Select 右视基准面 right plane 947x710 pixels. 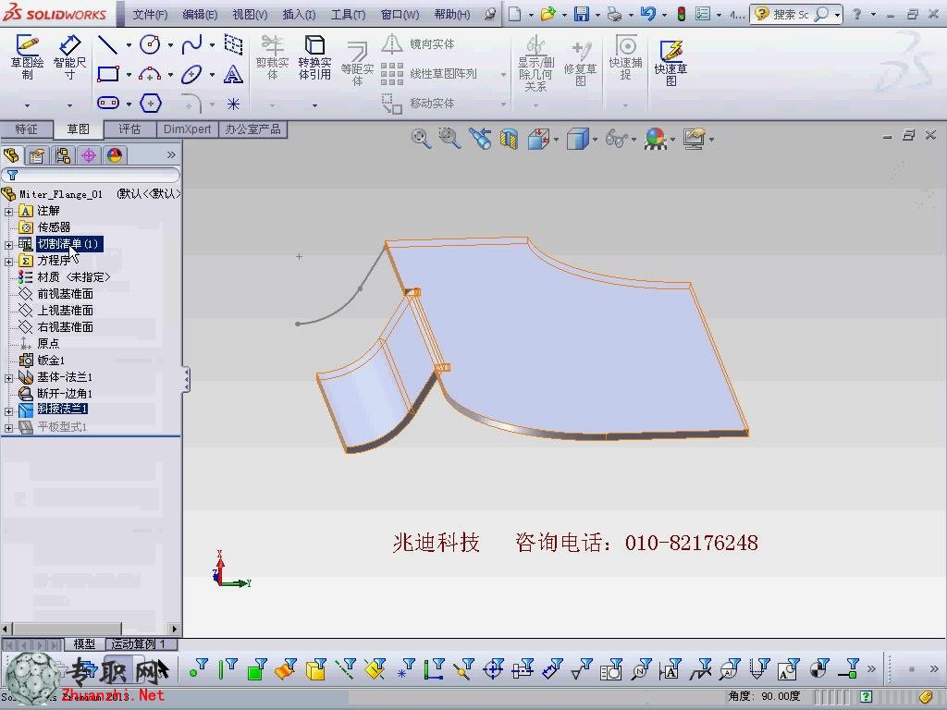tap(66, 327)
